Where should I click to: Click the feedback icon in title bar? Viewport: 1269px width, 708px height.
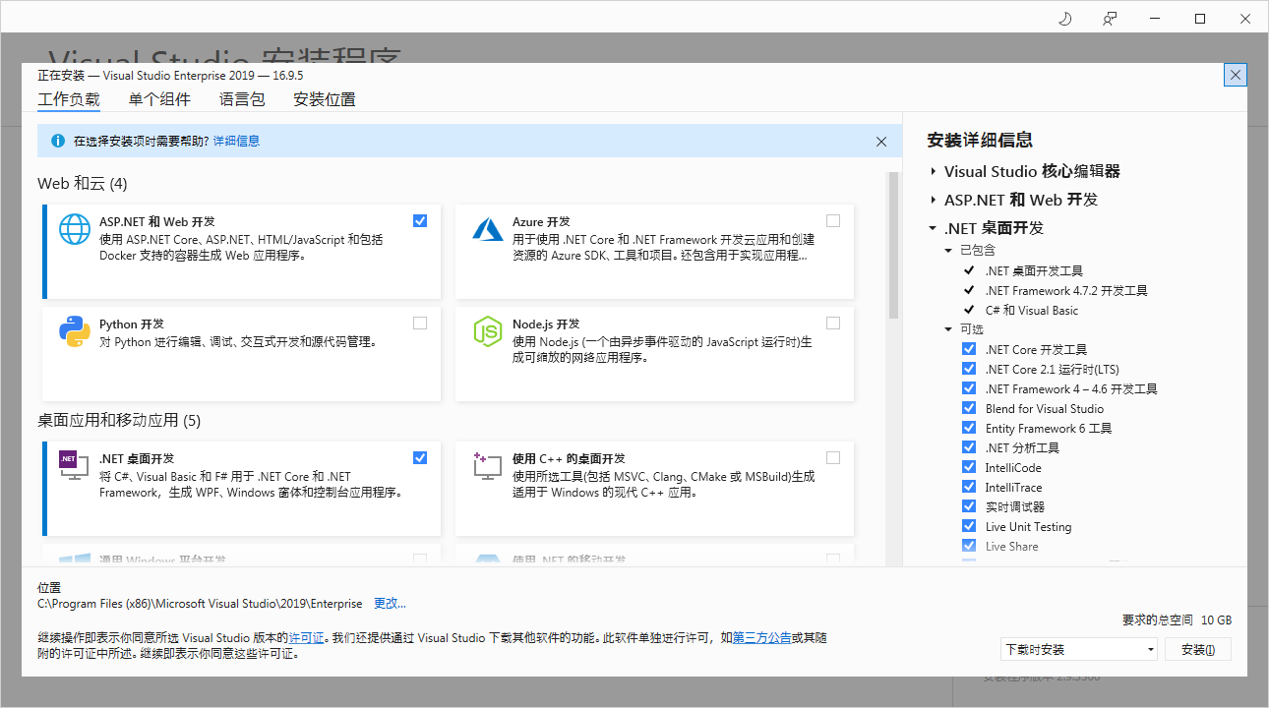point(1110,19)
